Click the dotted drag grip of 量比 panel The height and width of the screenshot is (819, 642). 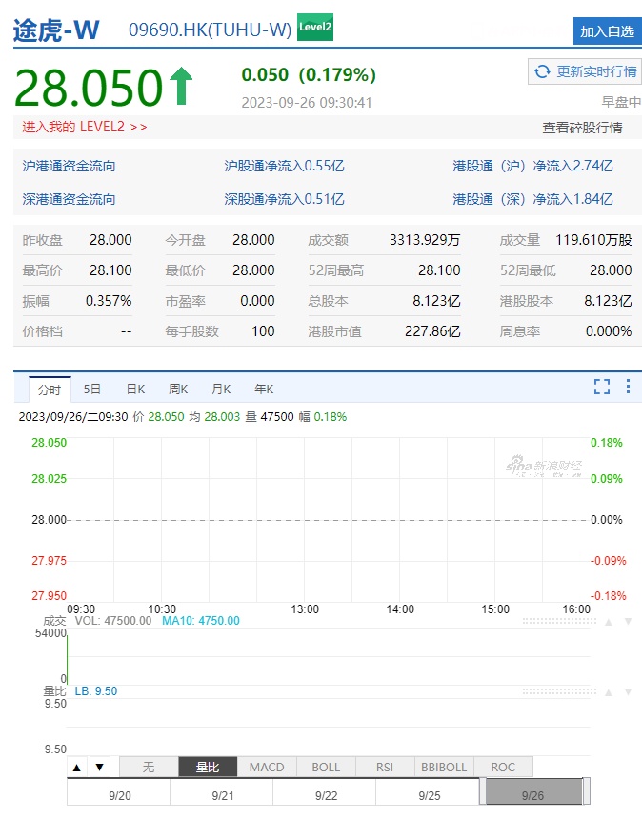[559, 691]
